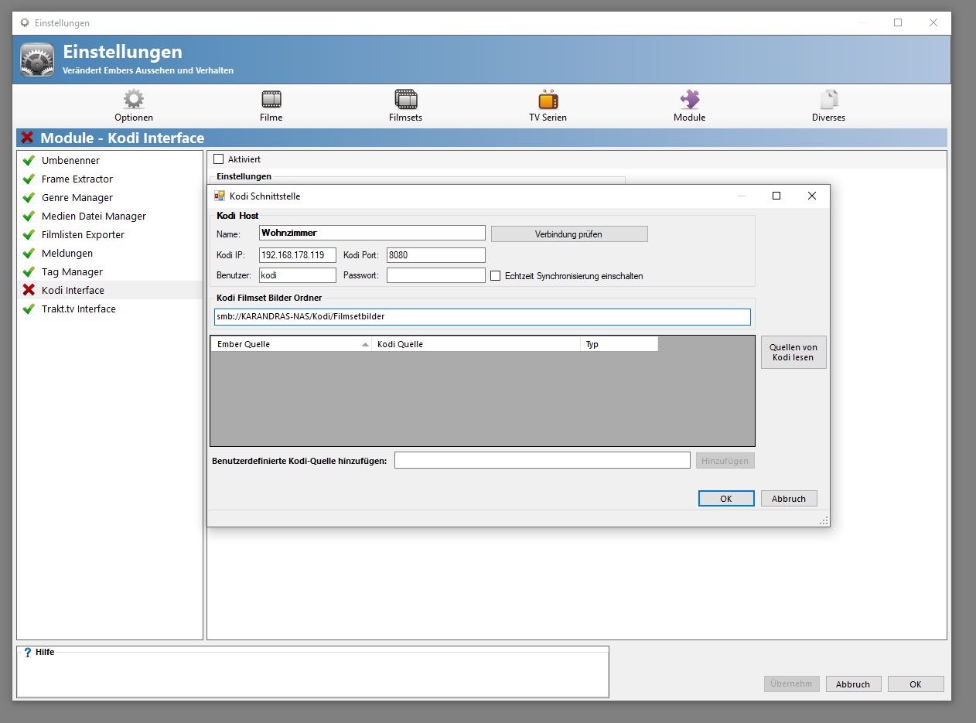The width and height of the screenshot is (976, 723).
Task: Select Tag Manager module entry
Action: [109, 271]
